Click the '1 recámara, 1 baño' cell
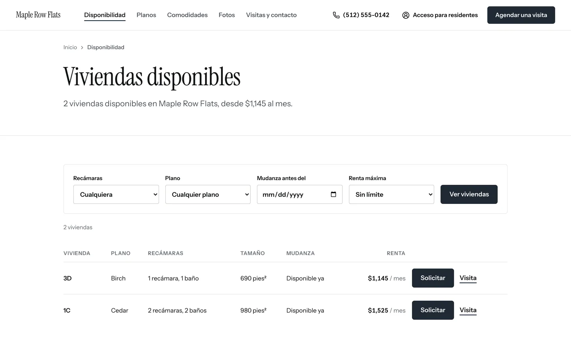This screenshot has width=571, height=357. 173,278
